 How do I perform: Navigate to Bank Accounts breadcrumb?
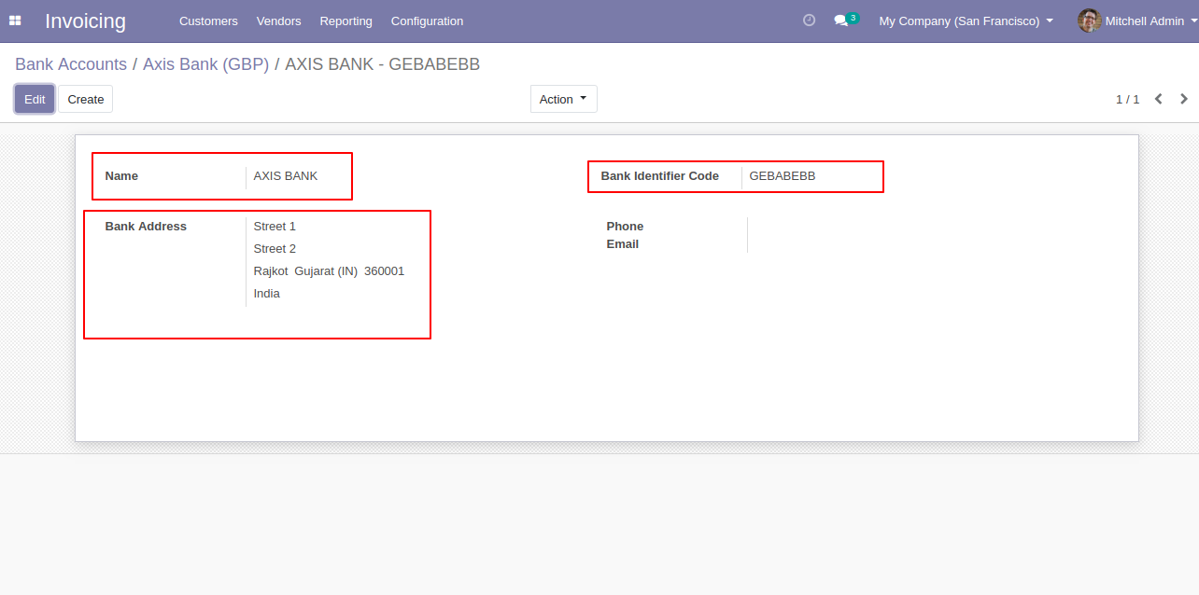pos(71,64)
